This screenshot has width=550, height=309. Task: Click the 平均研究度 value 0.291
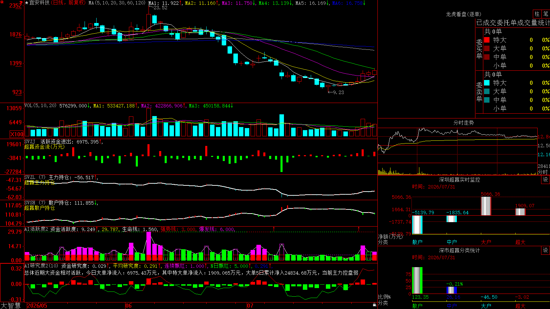pos(151,266)
